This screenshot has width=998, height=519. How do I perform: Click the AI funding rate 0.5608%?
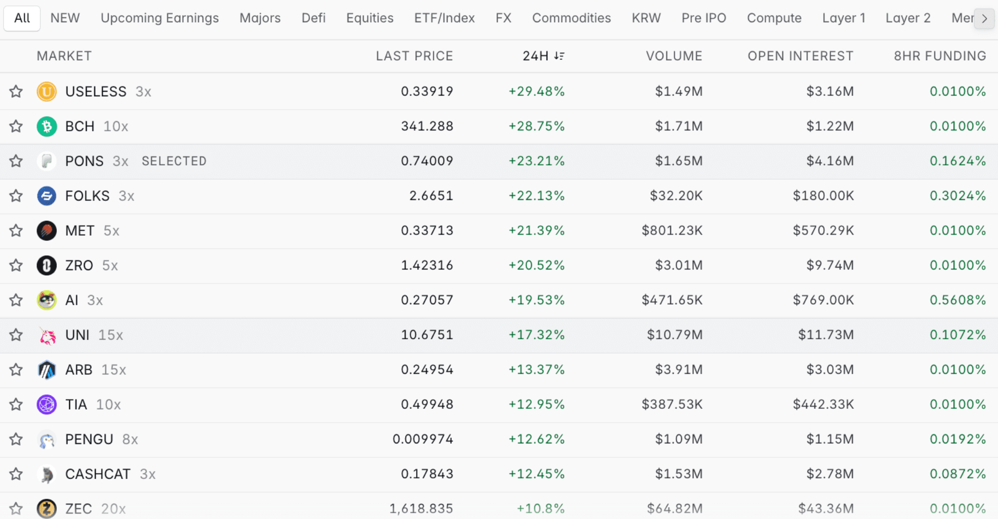point(958,300)
